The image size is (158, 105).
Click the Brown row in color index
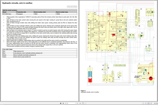39,55
